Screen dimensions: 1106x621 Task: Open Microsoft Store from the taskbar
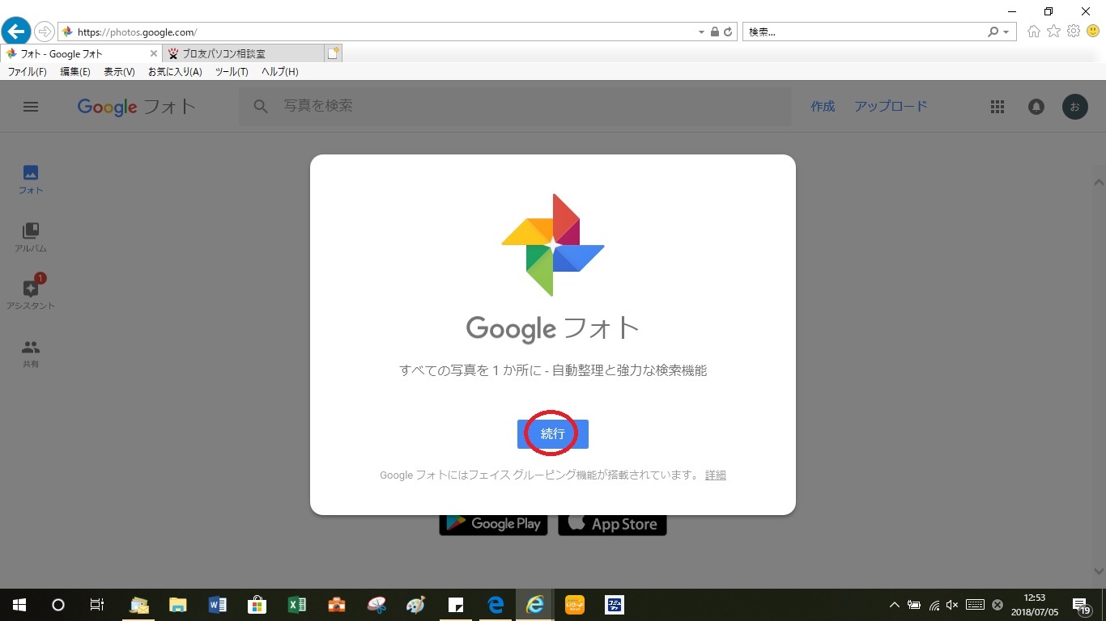tap(257, 605)
